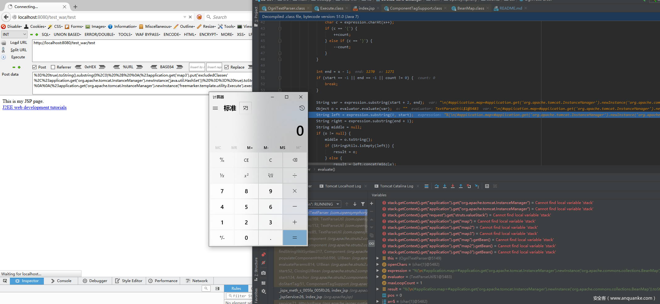Expand result variable node
The width and height of the screenshot is (660, 304).
[377, 289]
